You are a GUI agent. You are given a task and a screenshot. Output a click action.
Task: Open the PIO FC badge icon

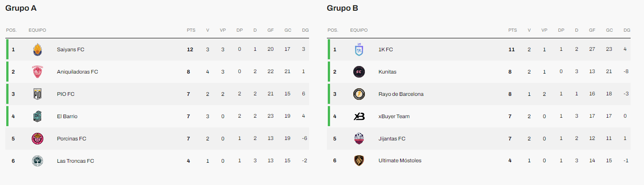click(x=38, y=94)
